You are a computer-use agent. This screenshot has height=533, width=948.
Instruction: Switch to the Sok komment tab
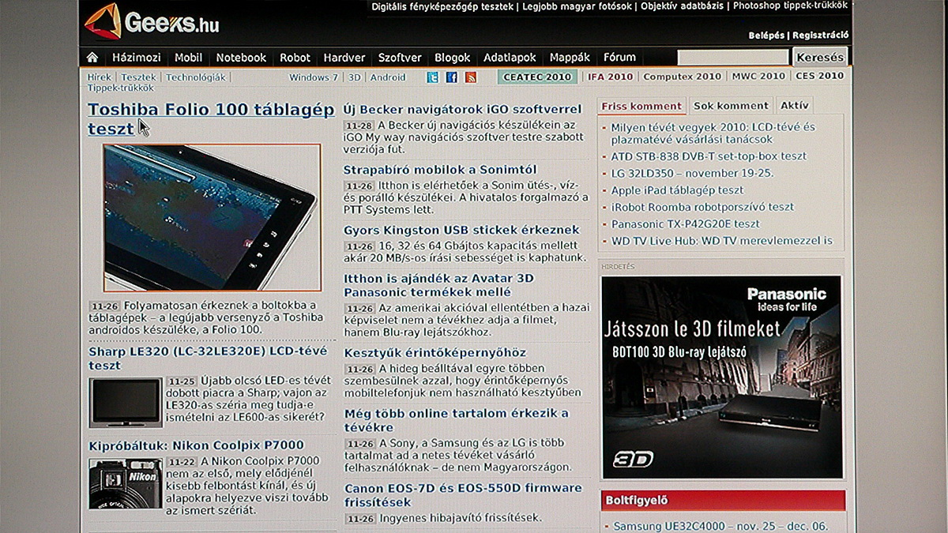(x=731, y=106)
